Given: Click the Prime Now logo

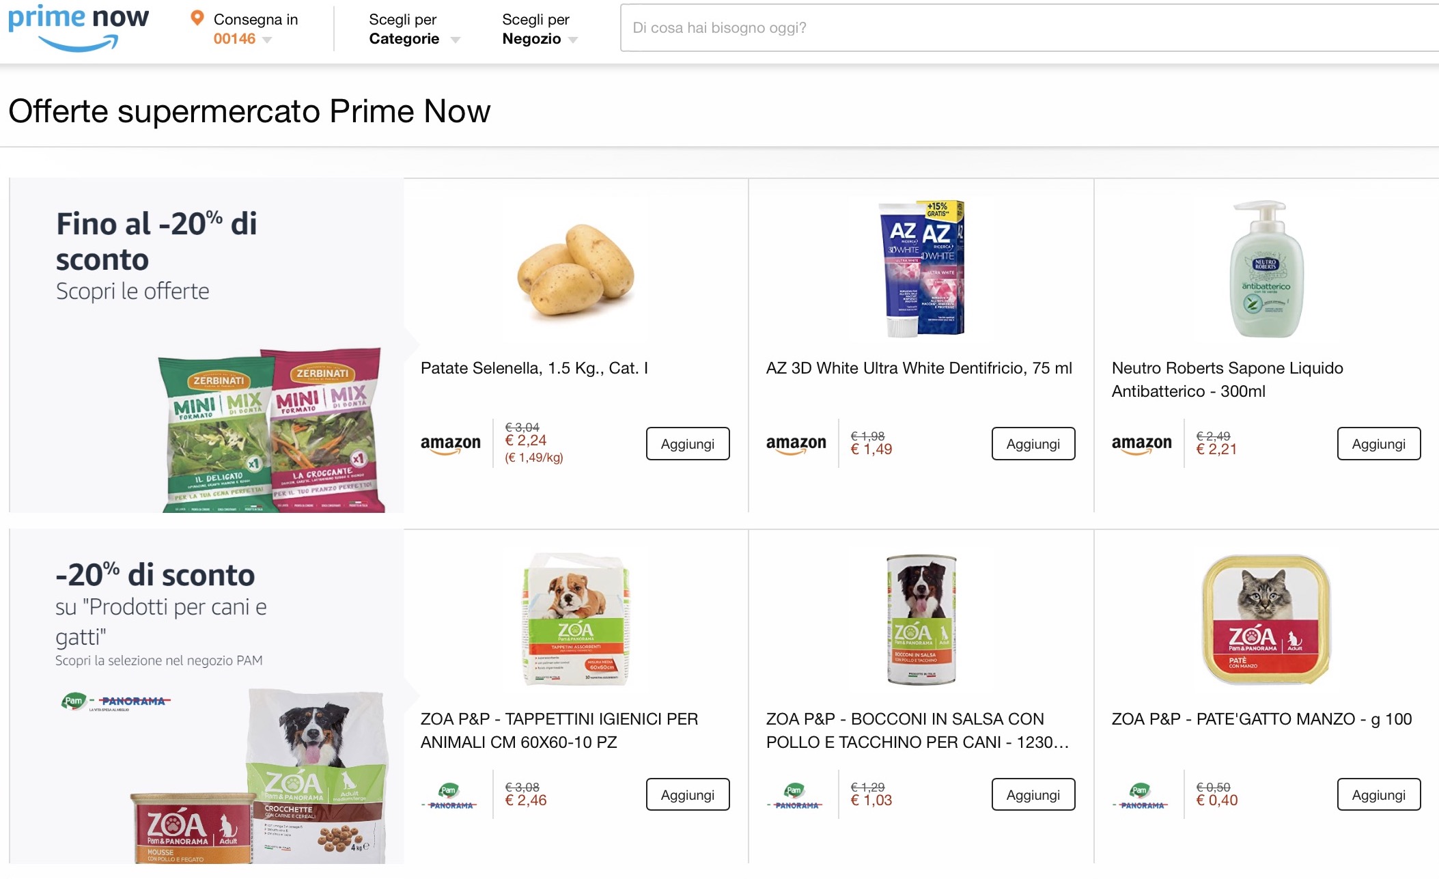Looking at the screenshot, I should click(x=75, y=27).
